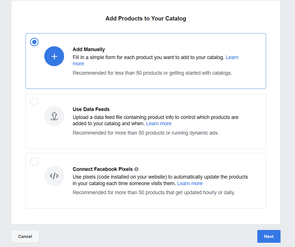Choose the Use Data Feeds radio button
This screenshot has height=247, width=295.
click(34, 102)
